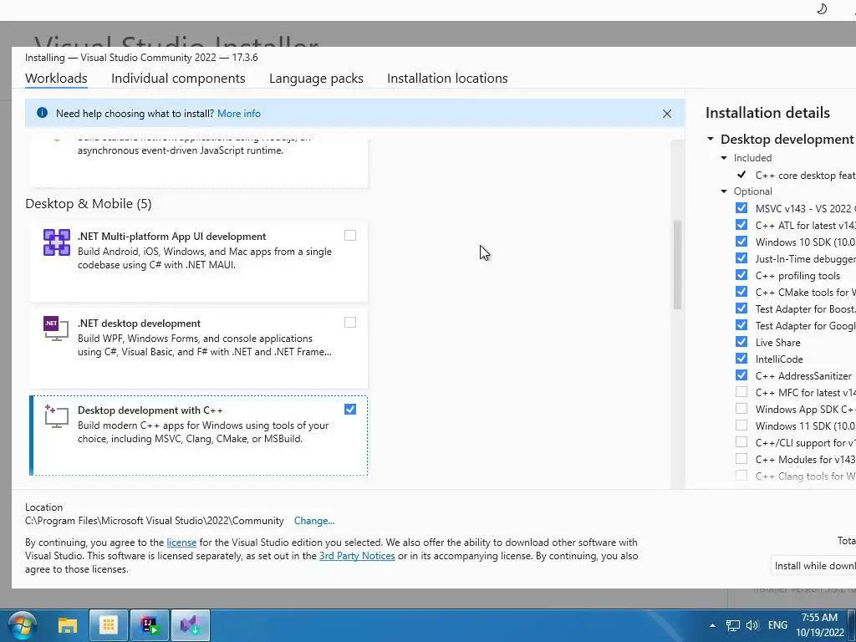This screenshot has height=642, width=856.
Task: Open the Individual components tab
Action: pos(178,78)
